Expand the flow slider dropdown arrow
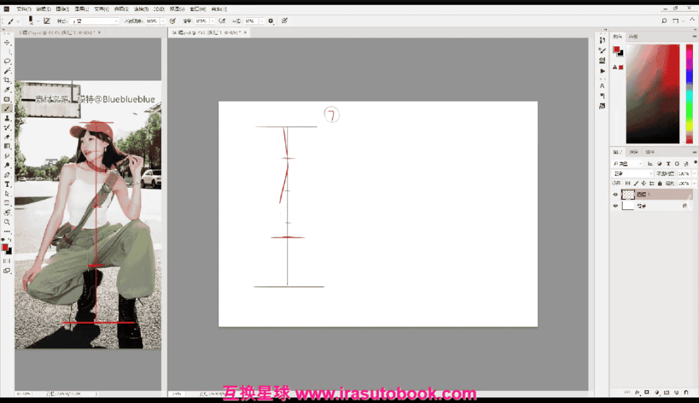Image resolution: width=699 pixels, height=403 pixels. pyautogui.click(x=212, y=21)
